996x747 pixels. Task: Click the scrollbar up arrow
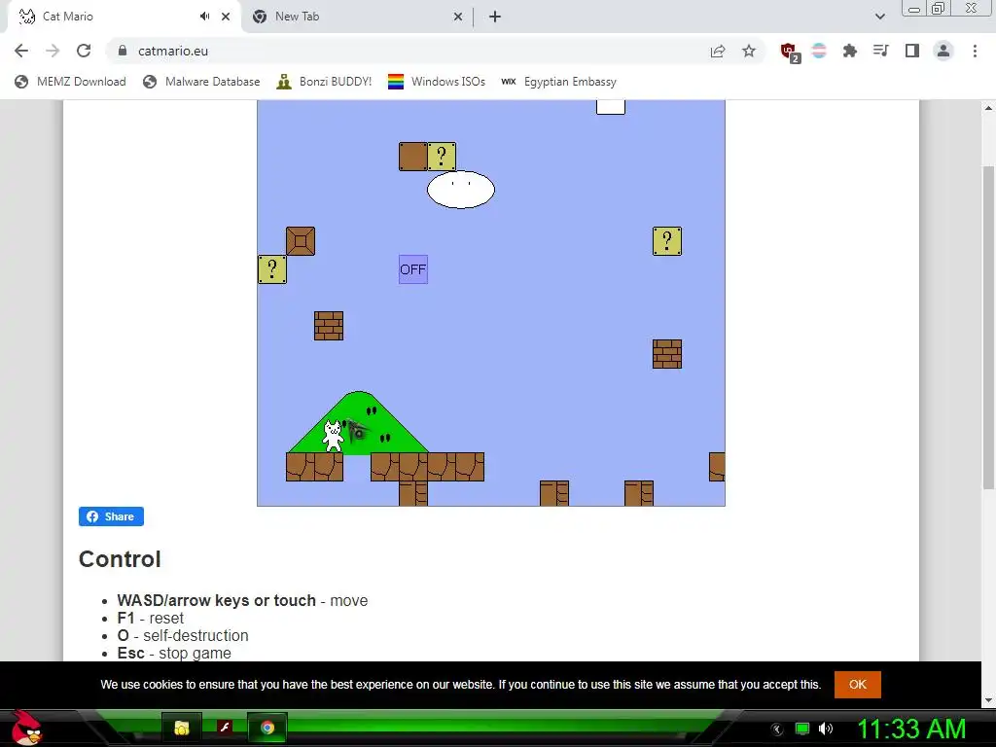pos(988,108)
